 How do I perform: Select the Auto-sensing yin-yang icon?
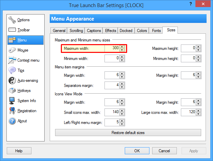pos(12,80)
